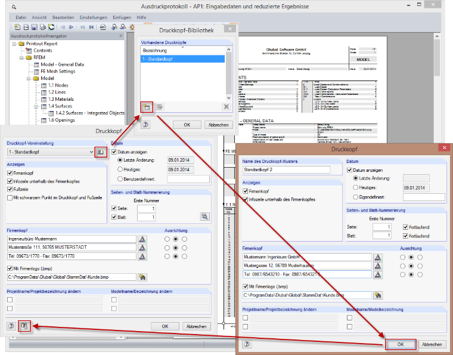Click the new printout report toolbar icon
Image resolution: width=453 pixels, height=355 pixels.
click(x=17, y=27)
